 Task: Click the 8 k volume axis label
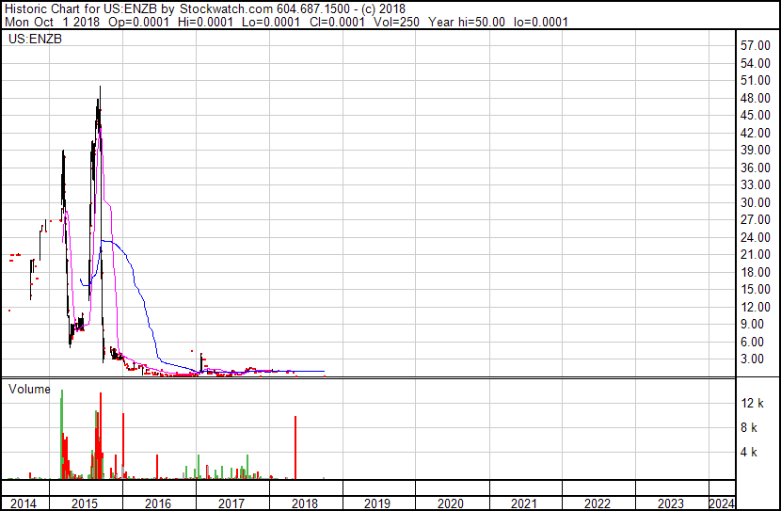[x=749, y=428]
